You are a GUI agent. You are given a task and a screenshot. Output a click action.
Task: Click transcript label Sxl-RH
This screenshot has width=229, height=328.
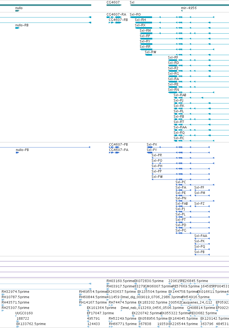pyautogui.click(x=140, y=20)
